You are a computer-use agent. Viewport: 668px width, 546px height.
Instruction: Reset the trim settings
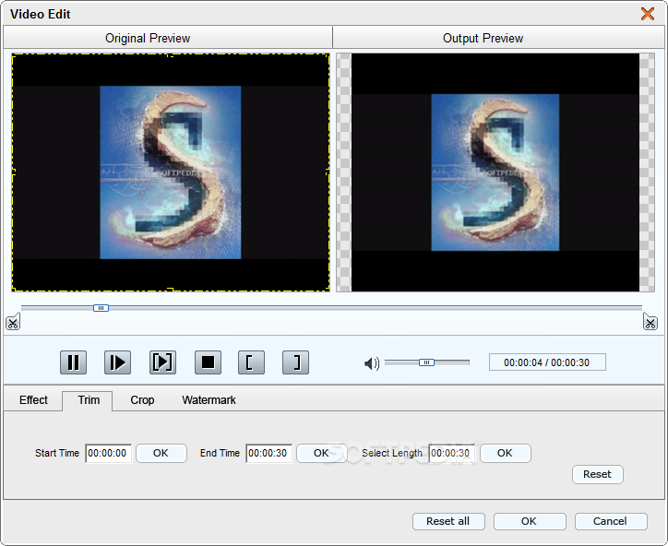point(598,474)
